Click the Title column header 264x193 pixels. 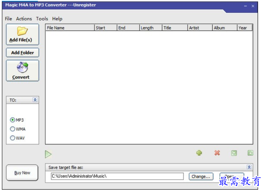click(175, 28)
